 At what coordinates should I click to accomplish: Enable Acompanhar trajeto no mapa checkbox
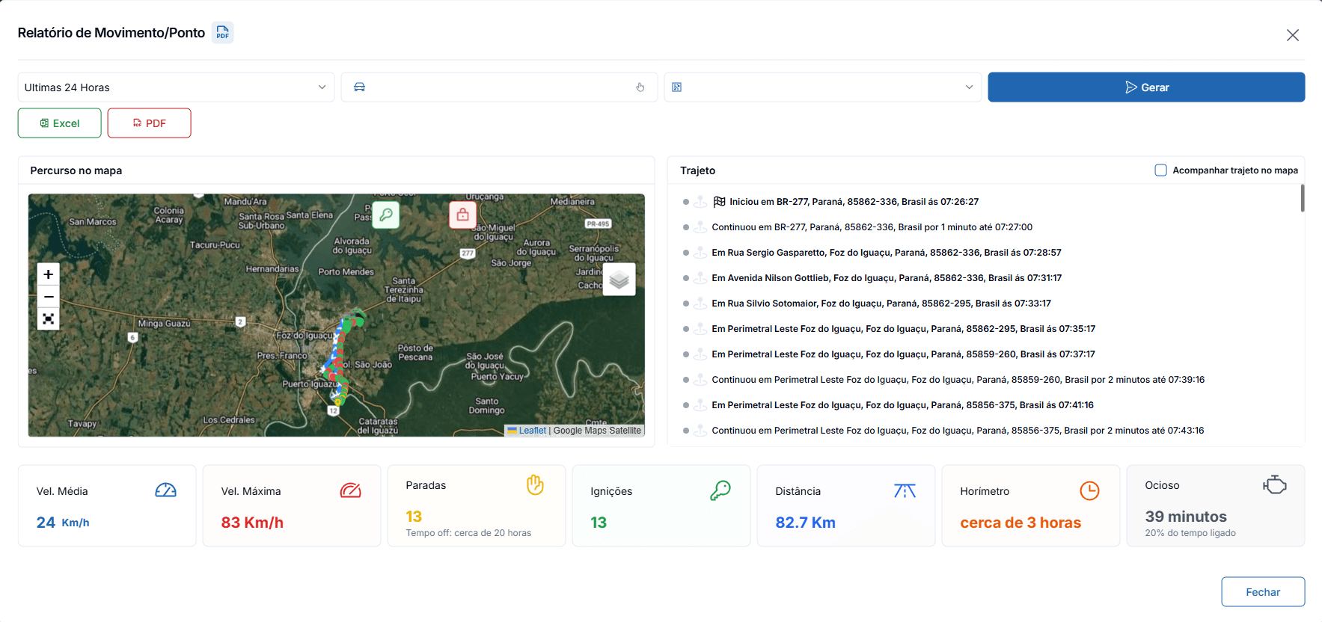click(1160, 170)
